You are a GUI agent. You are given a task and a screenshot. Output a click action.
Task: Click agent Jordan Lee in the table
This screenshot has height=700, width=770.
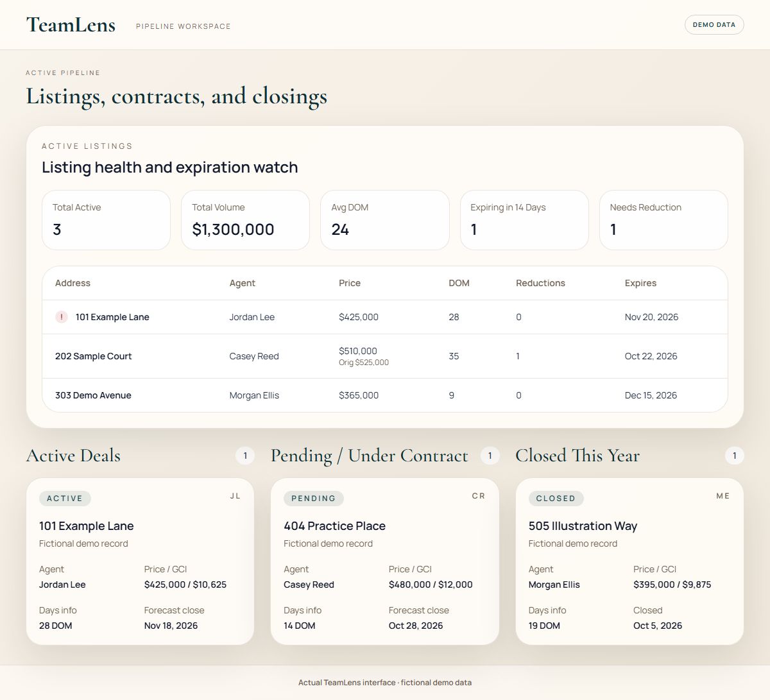click(252, 317)
